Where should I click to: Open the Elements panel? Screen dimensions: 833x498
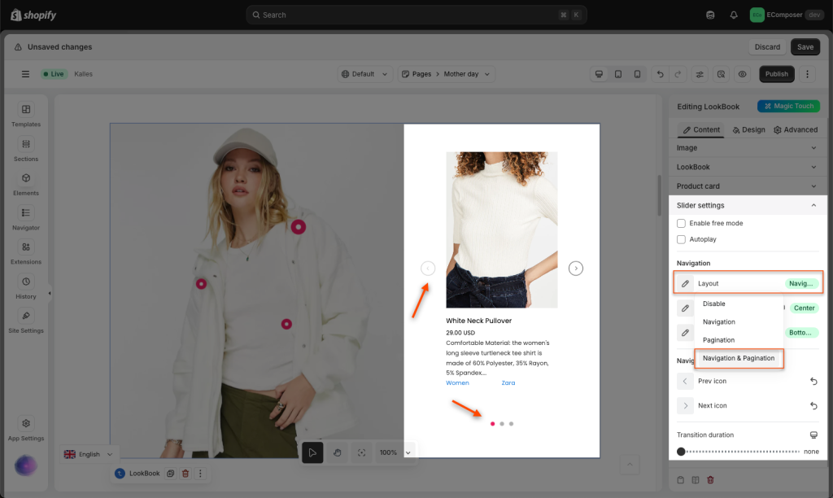(x=26, y=183)
